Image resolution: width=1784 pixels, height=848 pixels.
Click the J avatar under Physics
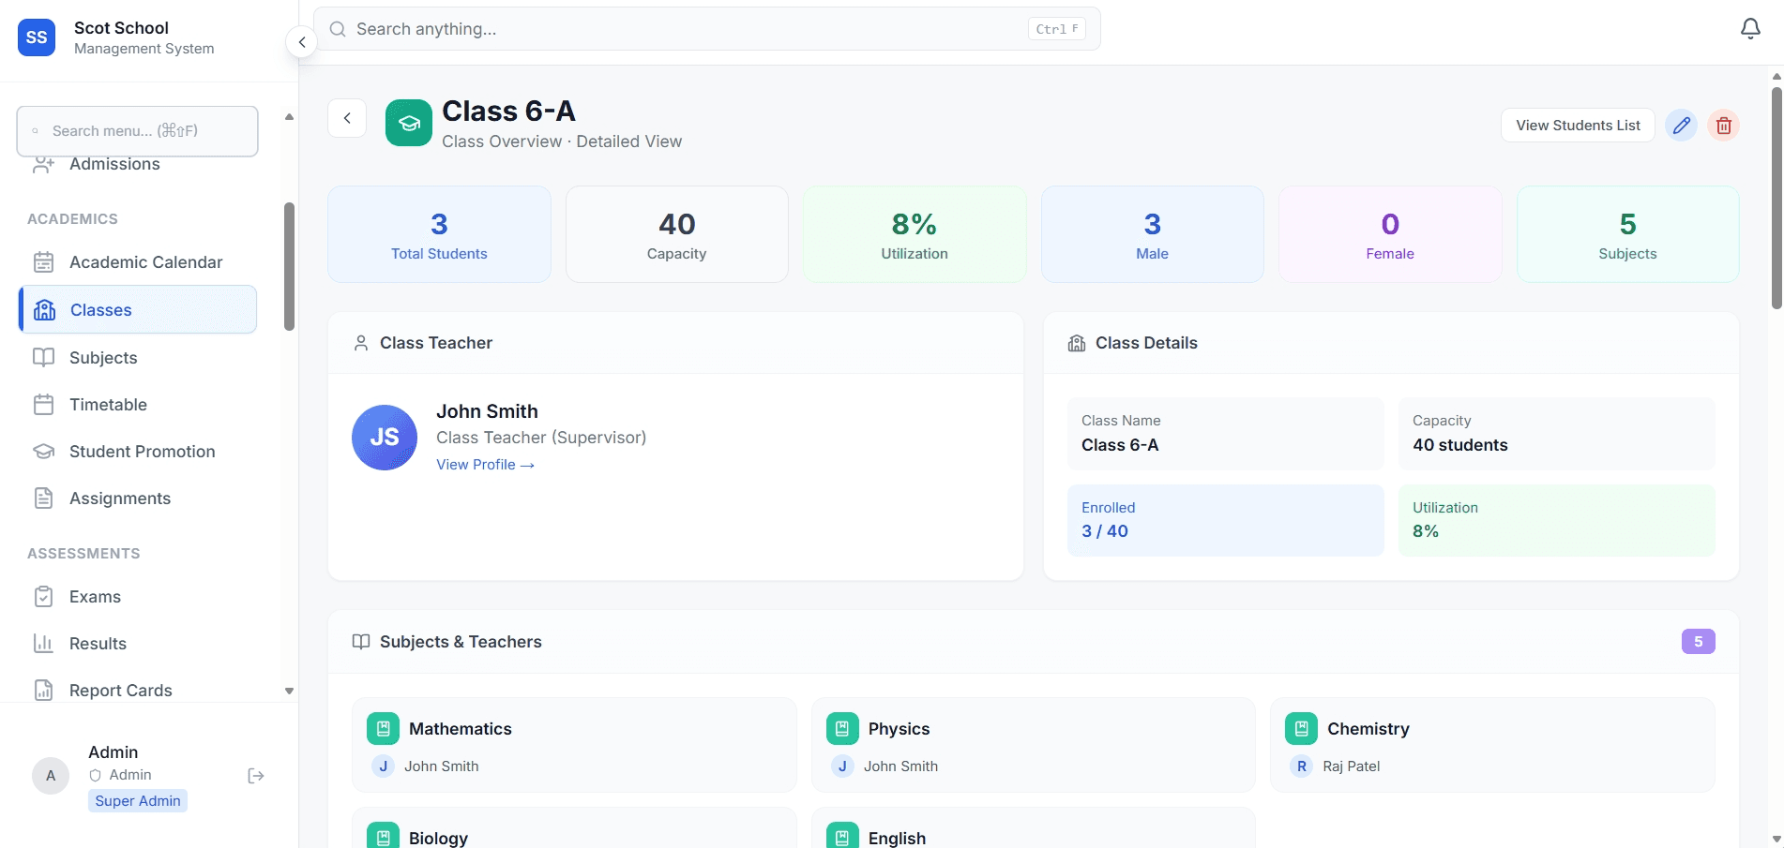(x=842, y=766)
